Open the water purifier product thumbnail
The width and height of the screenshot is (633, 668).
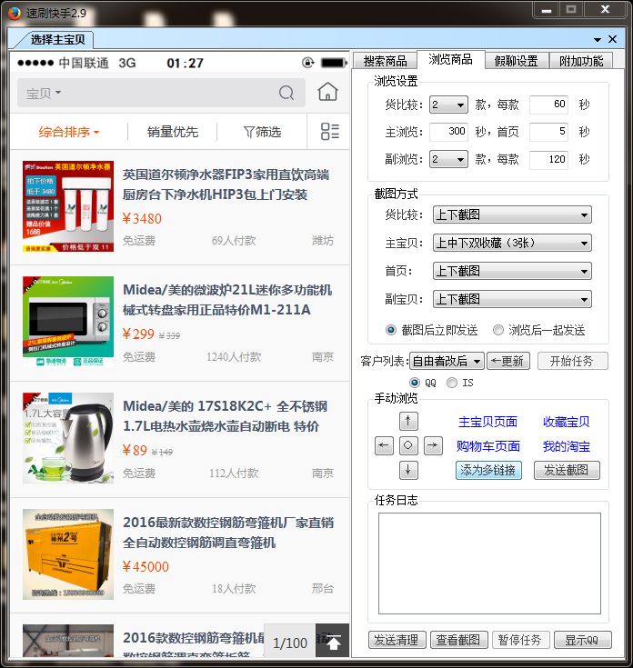pos(68,206)
